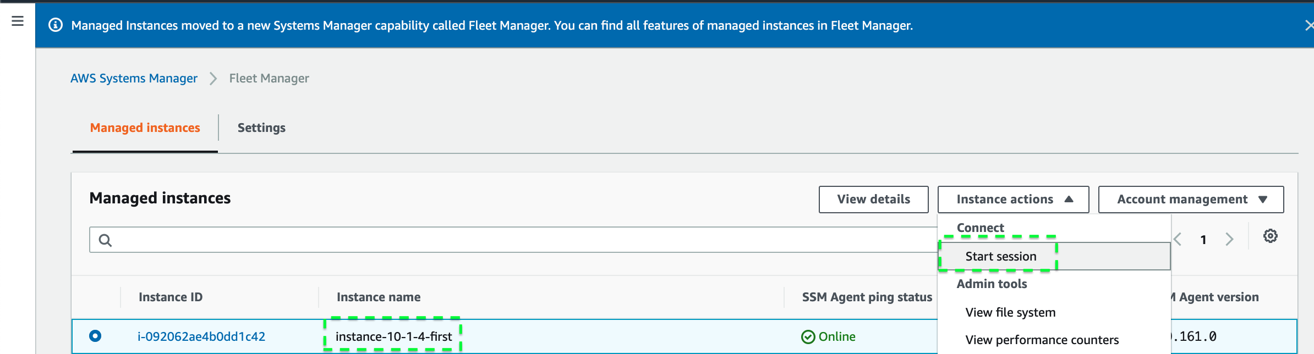Go to previous page of instances
This screenshot has width=1314, height=354.
point(1178,239)
